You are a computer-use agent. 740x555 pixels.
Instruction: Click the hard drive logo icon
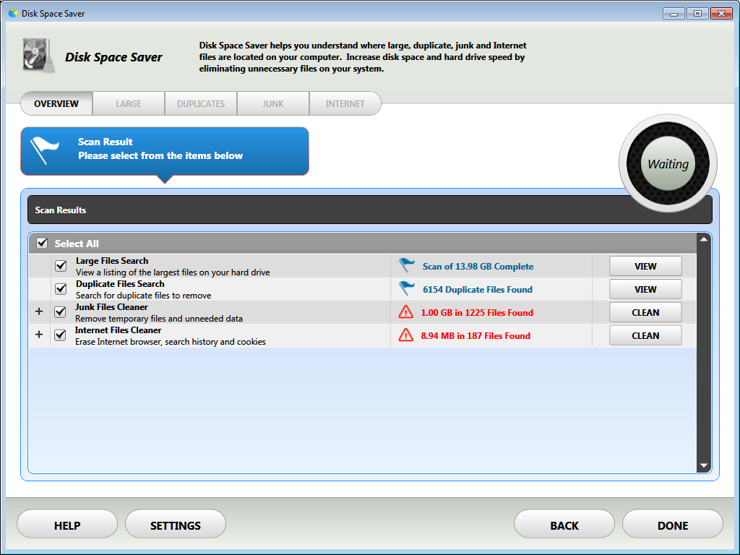(x=38, y=56)
